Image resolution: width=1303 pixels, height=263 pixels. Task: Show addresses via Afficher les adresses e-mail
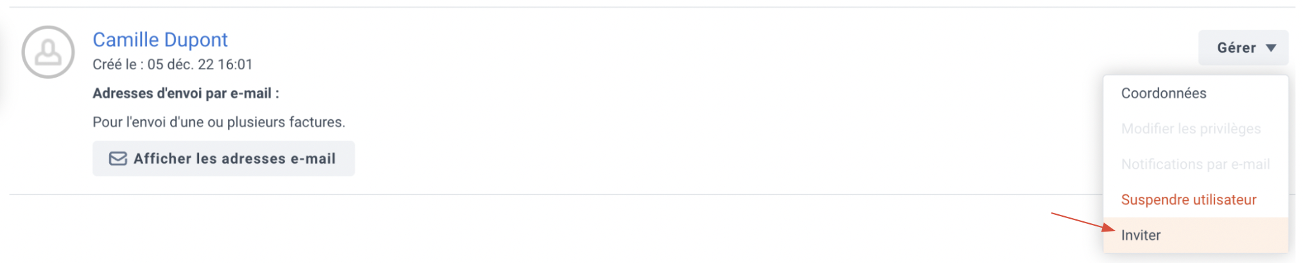[x=223, y=158]
